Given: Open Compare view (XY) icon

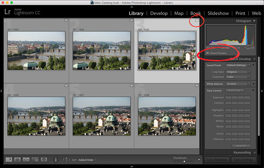Looking at the screenshot, I should pos(26,160).
